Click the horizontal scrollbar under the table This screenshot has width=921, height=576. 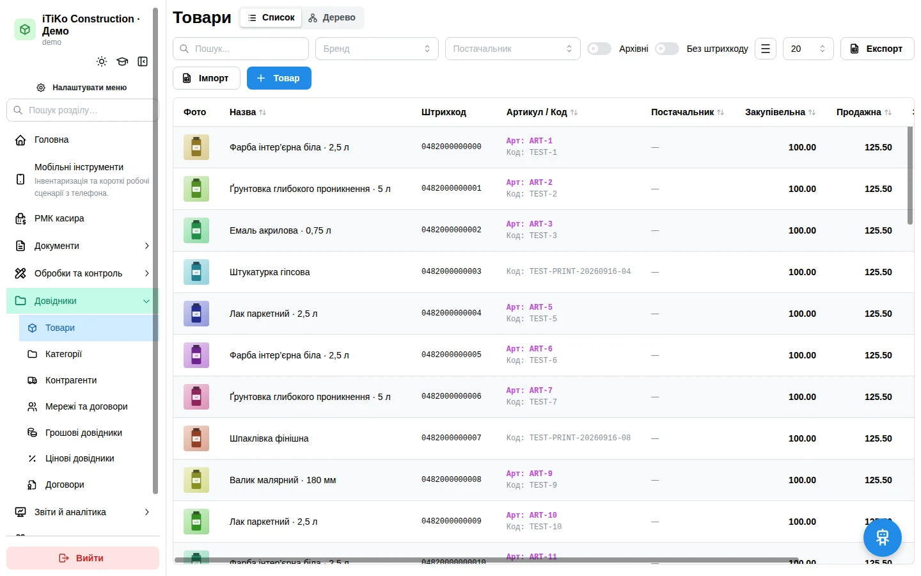pyautogui.click(x=486, y=560)
